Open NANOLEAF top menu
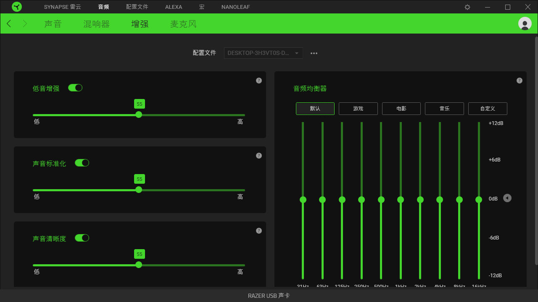The width and height of the screenshot is (538, 302). point(236,7)
